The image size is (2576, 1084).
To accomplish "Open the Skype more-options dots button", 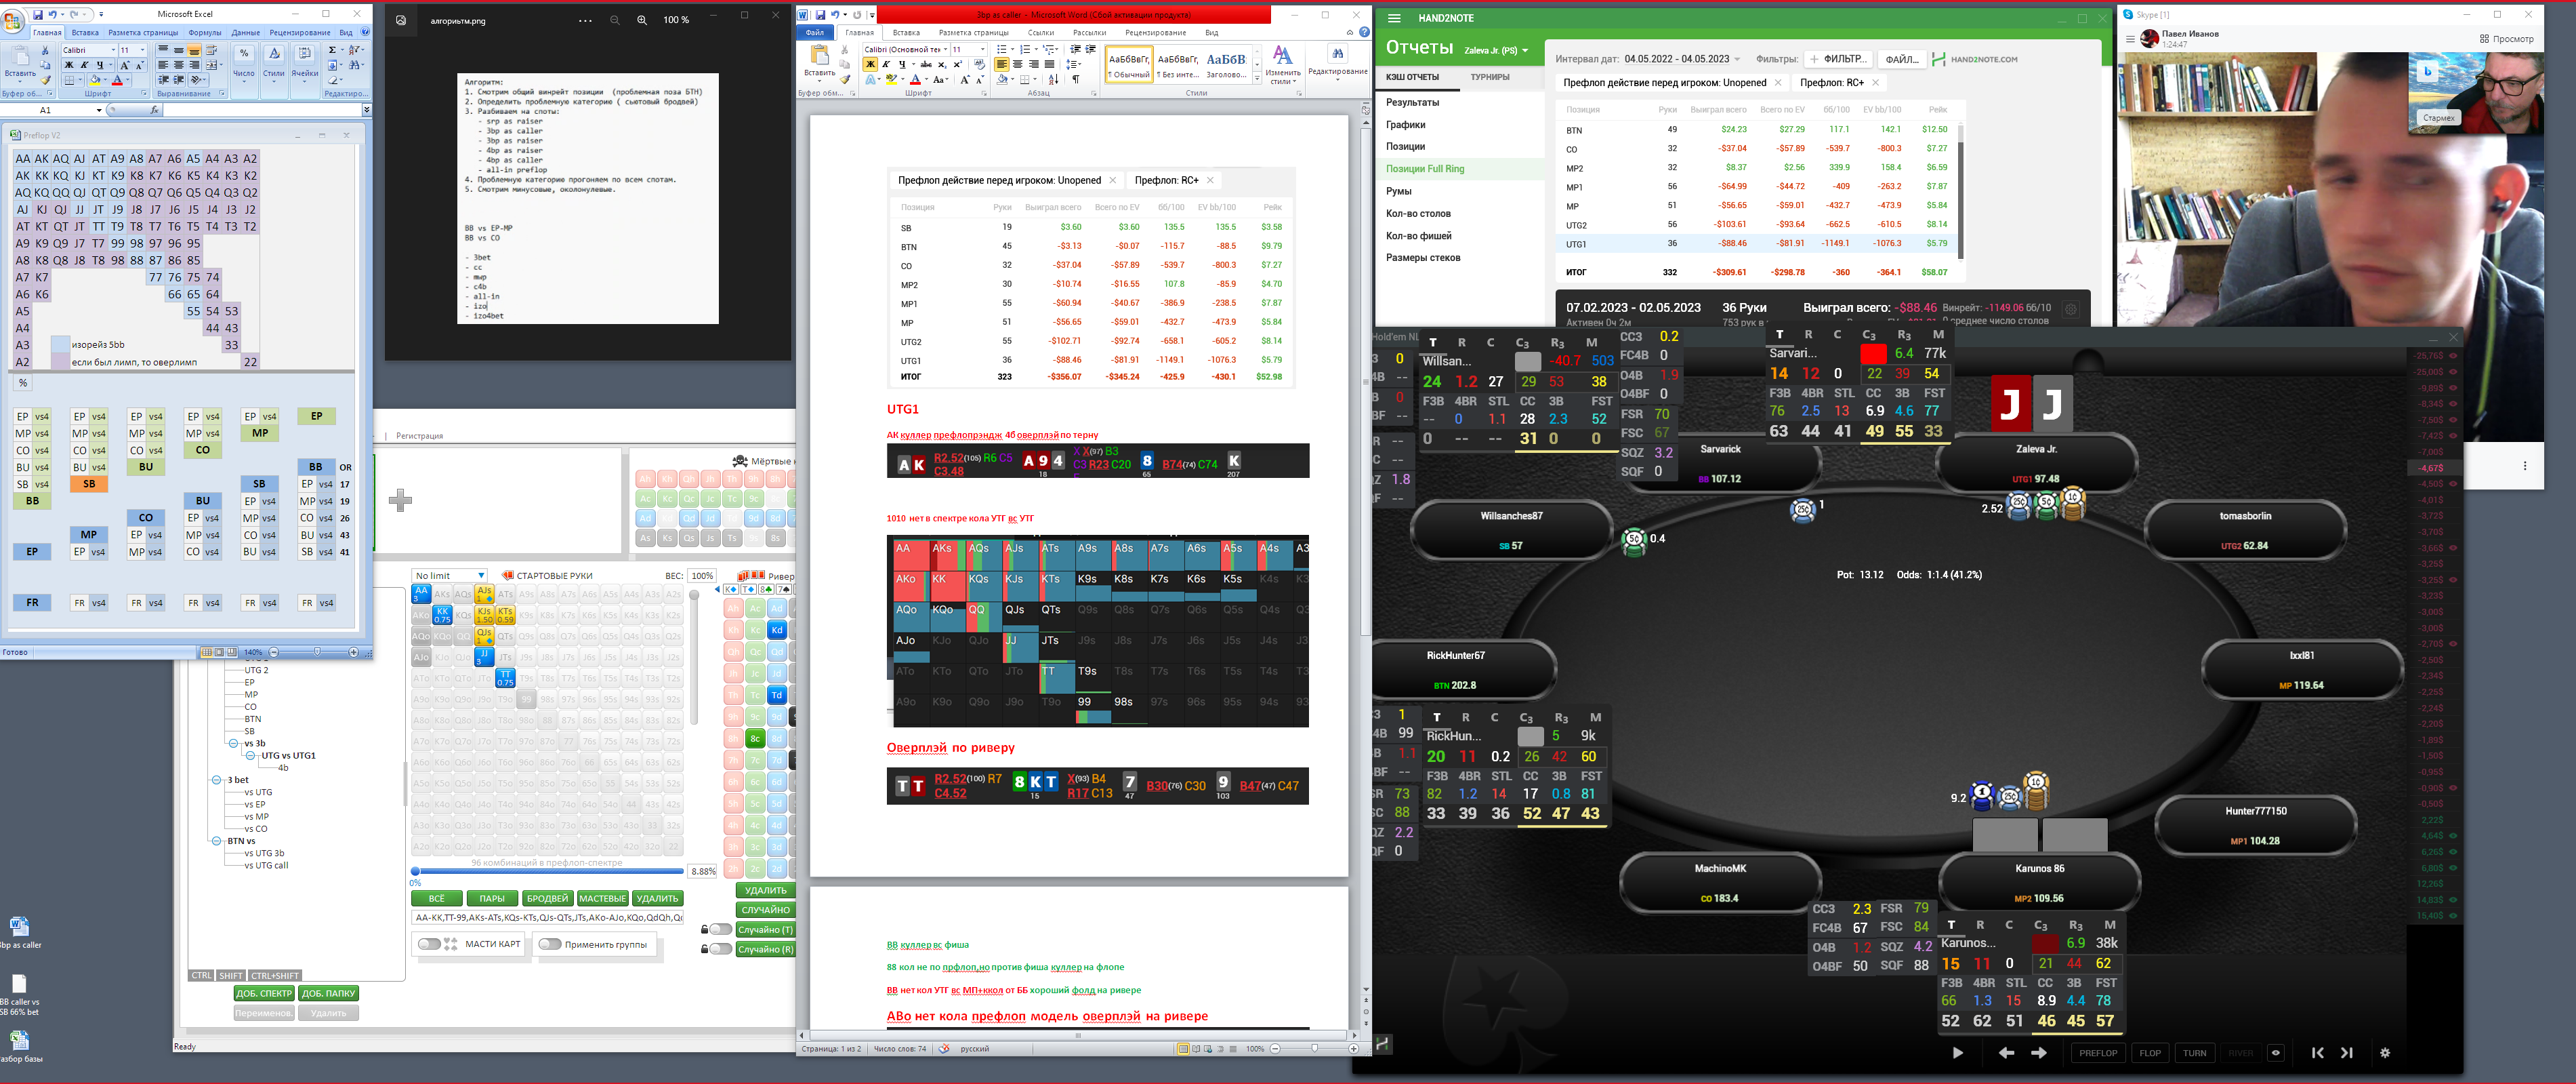I will (2525, 466).
